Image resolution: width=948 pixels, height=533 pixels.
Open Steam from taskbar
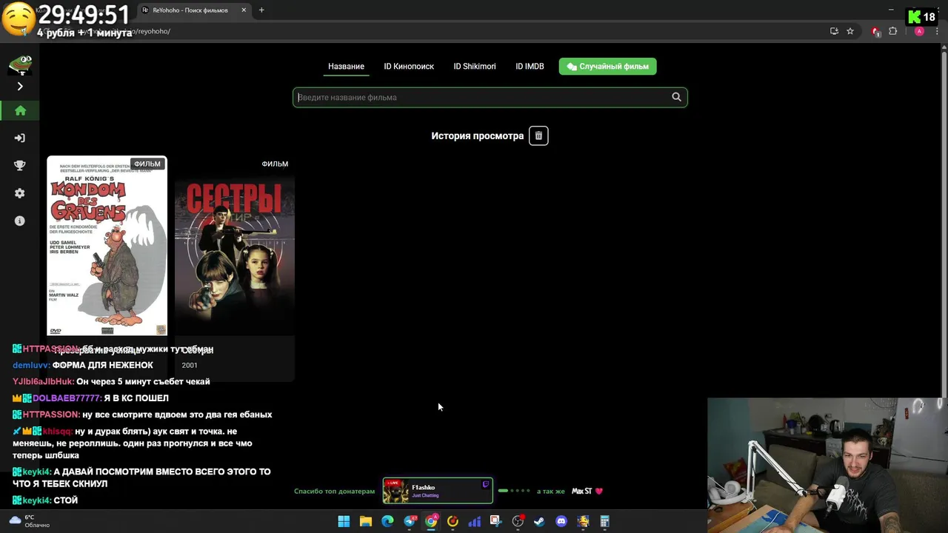coord(539,521)
